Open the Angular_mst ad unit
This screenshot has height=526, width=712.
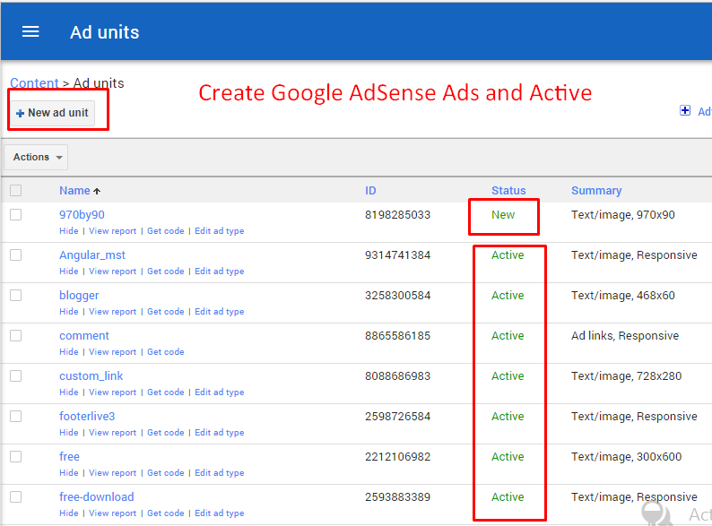point(92,255)
